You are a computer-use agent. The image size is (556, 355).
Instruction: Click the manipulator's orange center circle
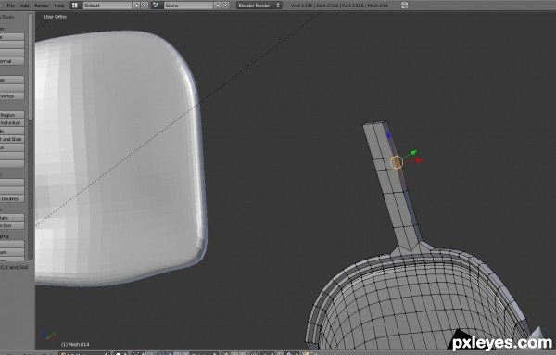click(397, 162)
